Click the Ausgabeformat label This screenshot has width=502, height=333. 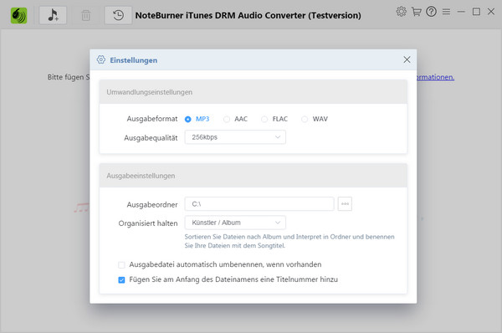click(x=152, y=119)
